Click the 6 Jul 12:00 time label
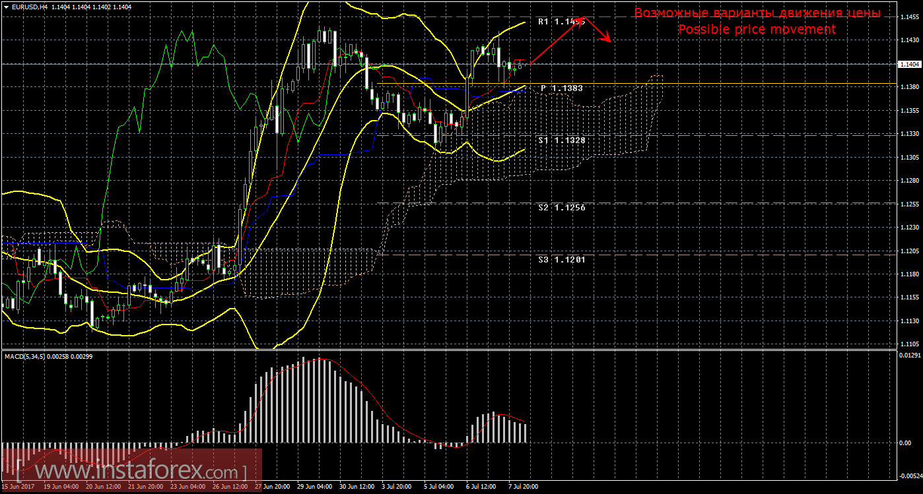Screen dimensions: 923x494 tap(481, 487)
